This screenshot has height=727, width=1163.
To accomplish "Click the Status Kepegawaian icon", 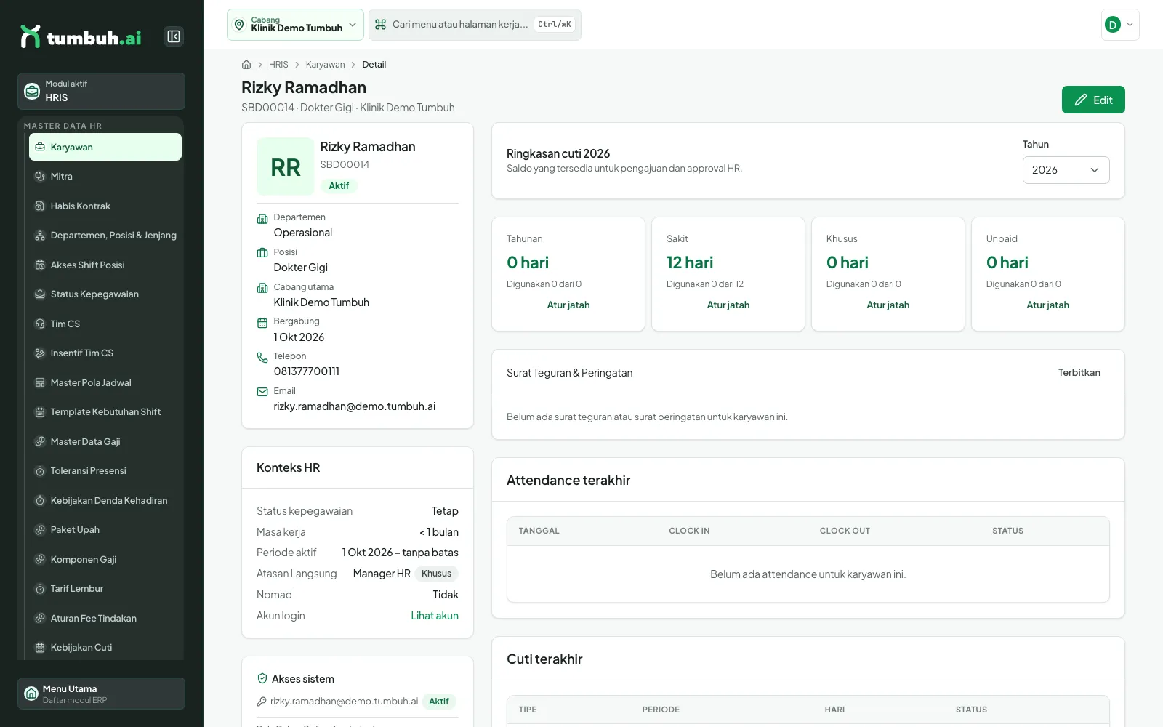I will 40,294.
